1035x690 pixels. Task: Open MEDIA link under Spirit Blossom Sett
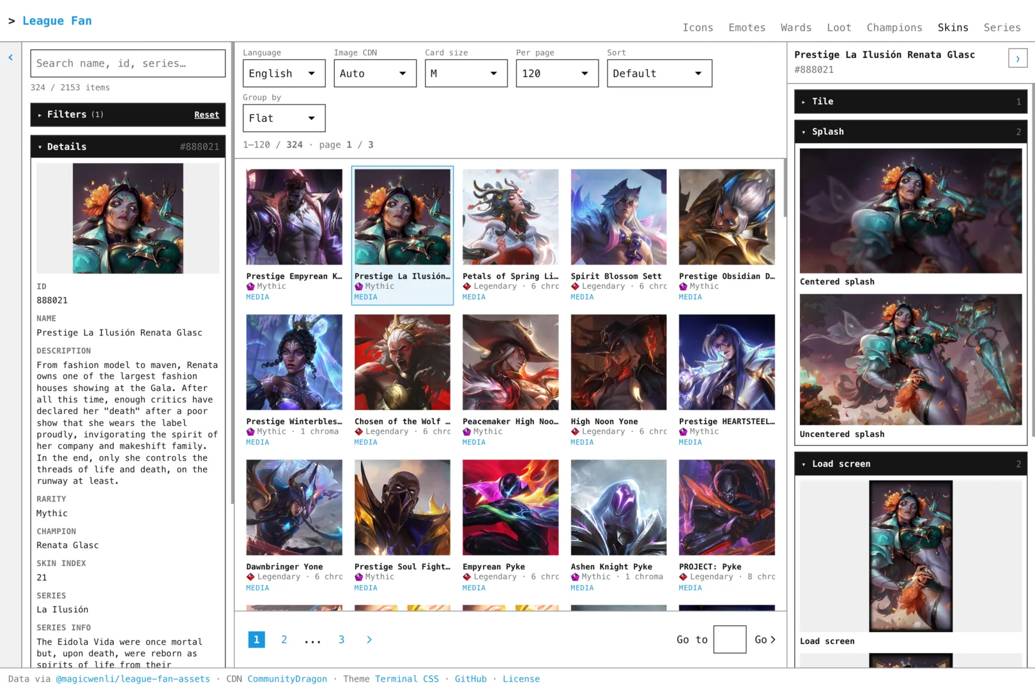(x=582, y=297)
